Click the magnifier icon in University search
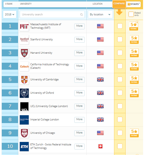Viewport: 150px width, 155px height. 82,15
